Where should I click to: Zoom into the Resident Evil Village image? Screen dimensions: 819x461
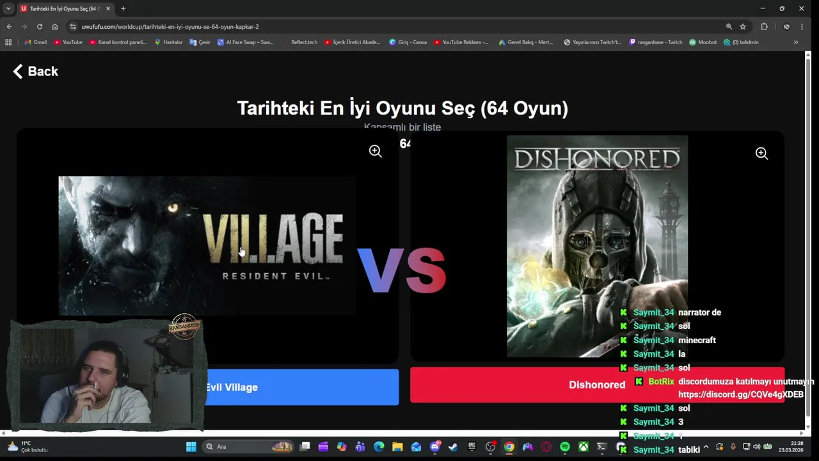pyautogui.click(x=376, y=151)
